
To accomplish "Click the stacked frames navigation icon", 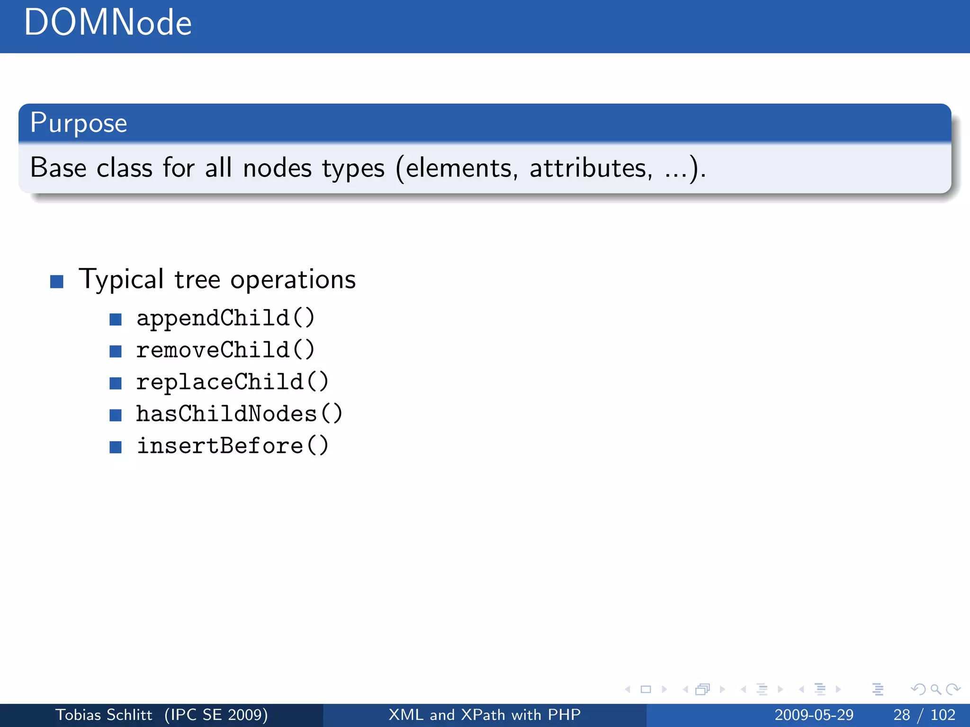I will pyautogui.click(x=703, y=690).
